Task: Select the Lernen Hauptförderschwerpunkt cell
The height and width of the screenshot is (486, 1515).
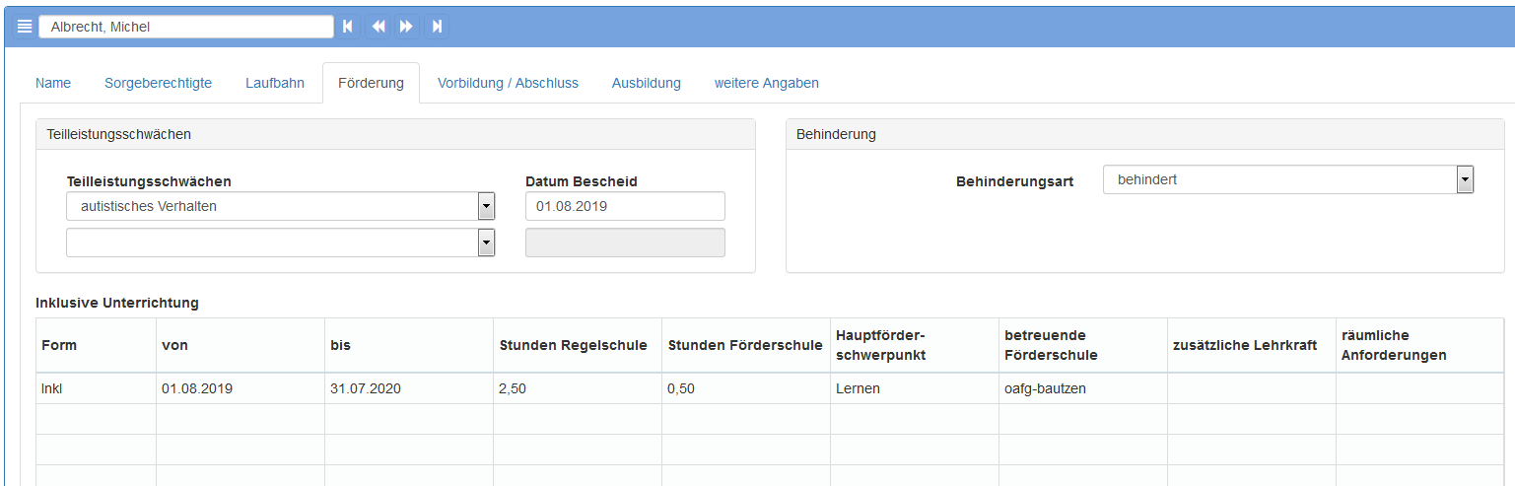Action: [x=914, y=388]
